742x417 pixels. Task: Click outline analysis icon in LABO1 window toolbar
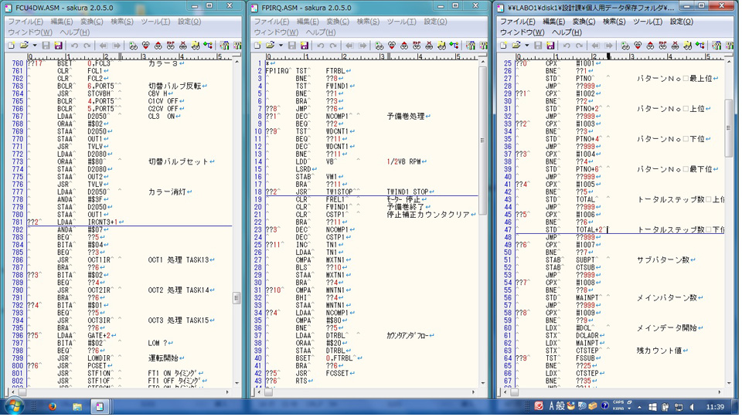coord(700,46)
